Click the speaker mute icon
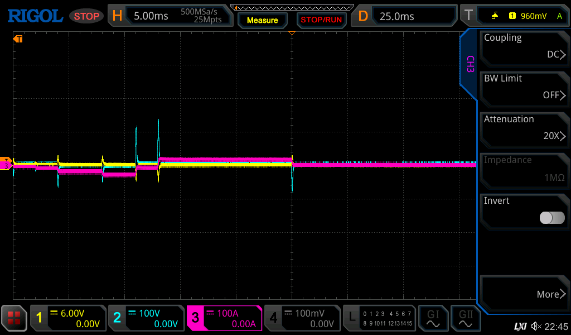This screenshot has height=335, width=571. 536,326
